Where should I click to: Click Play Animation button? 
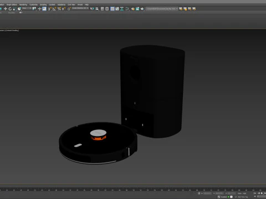pos(262,193)
